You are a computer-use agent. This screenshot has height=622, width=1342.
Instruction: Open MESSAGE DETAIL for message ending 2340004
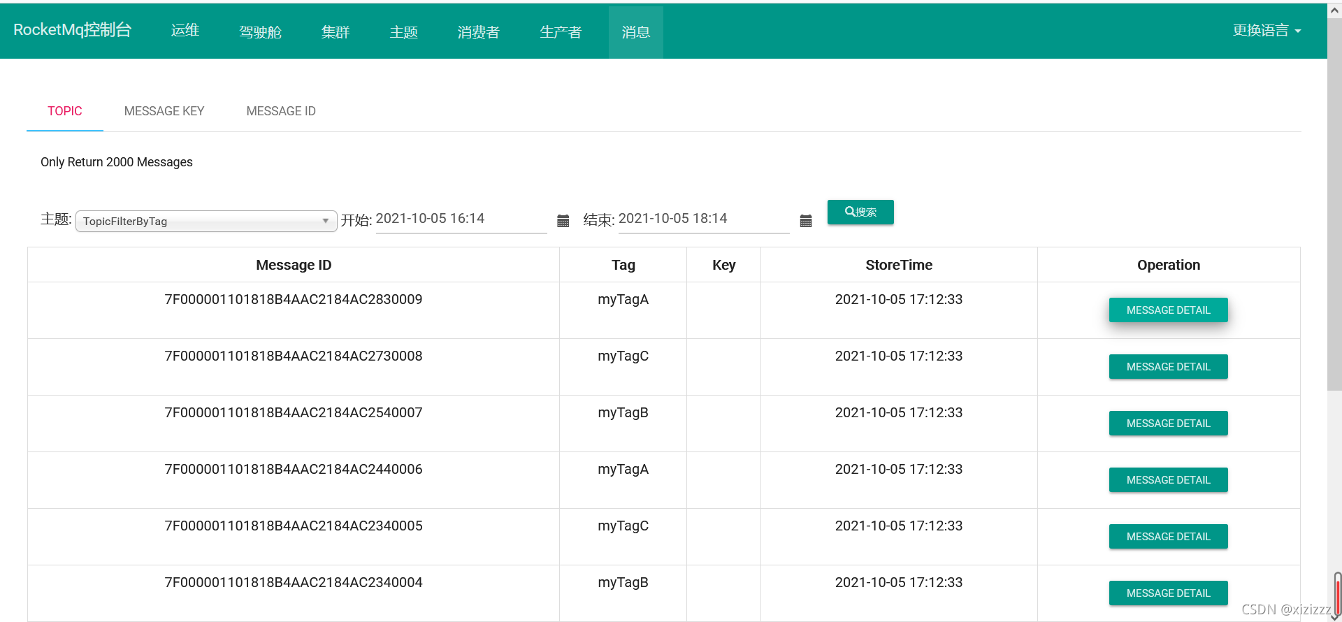1169,593
